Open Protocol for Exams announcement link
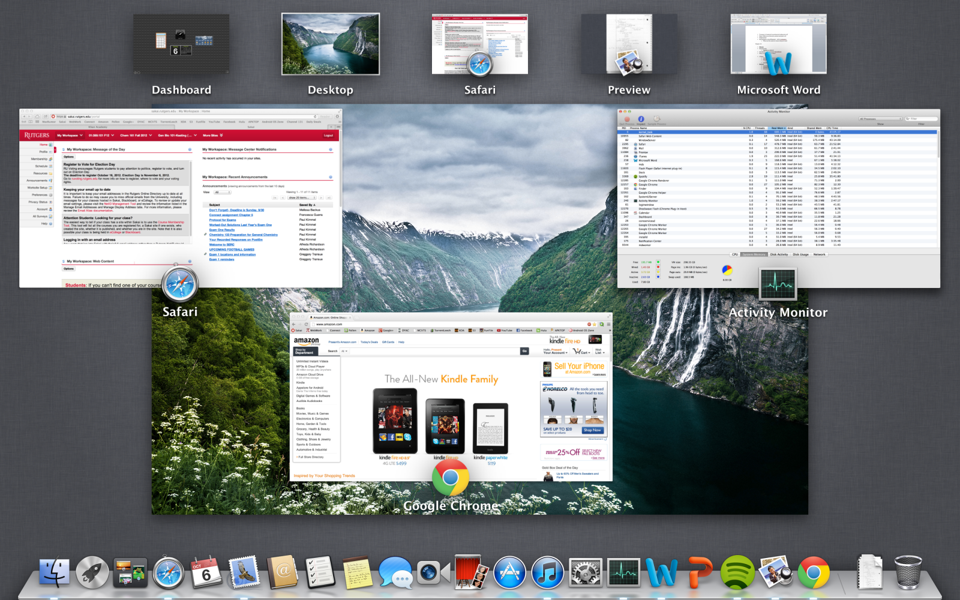 point(223,220)
